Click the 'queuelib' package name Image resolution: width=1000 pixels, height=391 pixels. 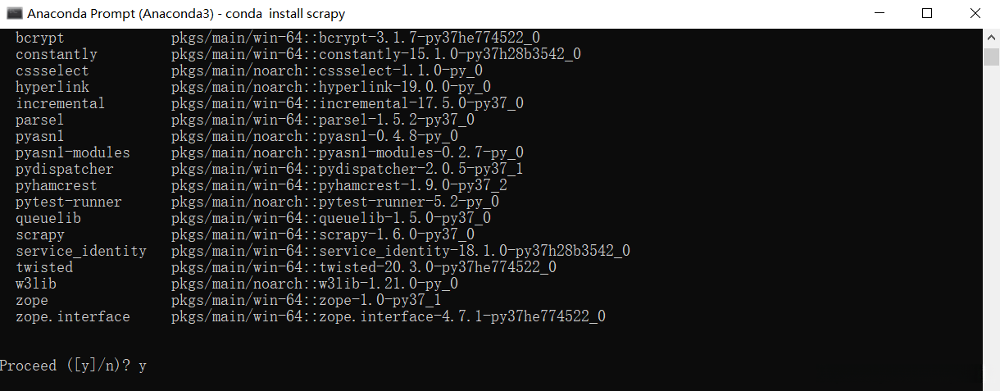[x=48, y=218]
